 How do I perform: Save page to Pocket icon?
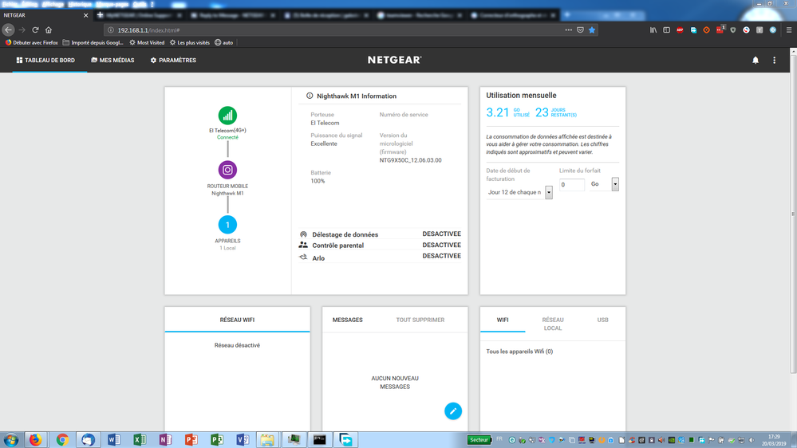point(580,30)
